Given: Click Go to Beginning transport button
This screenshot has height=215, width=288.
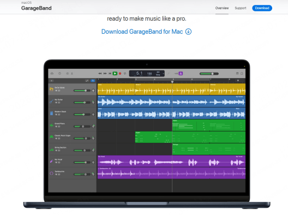Looking at the screenshot, I should click(x=110, y=74).
